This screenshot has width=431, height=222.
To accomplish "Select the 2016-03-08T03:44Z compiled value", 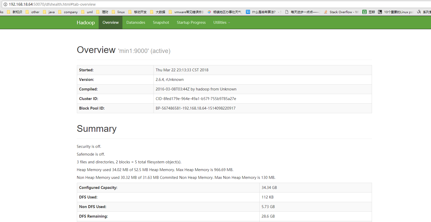I will point(196,89).
